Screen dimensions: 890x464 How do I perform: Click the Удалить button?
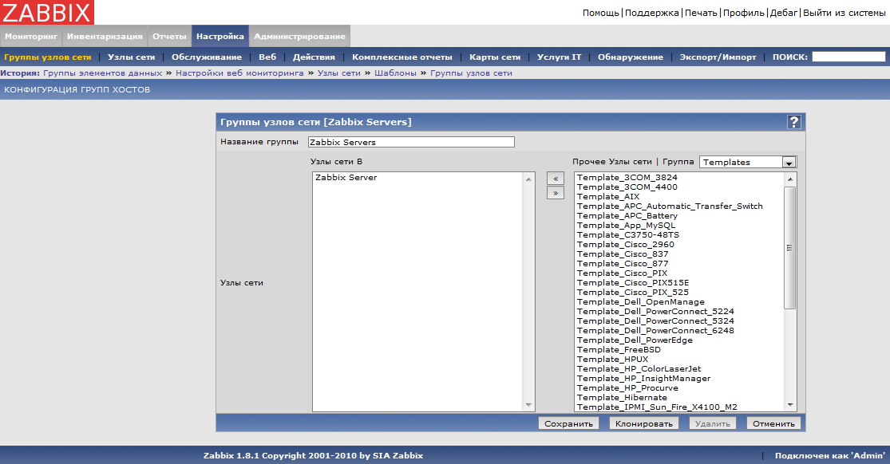[712, 423]
